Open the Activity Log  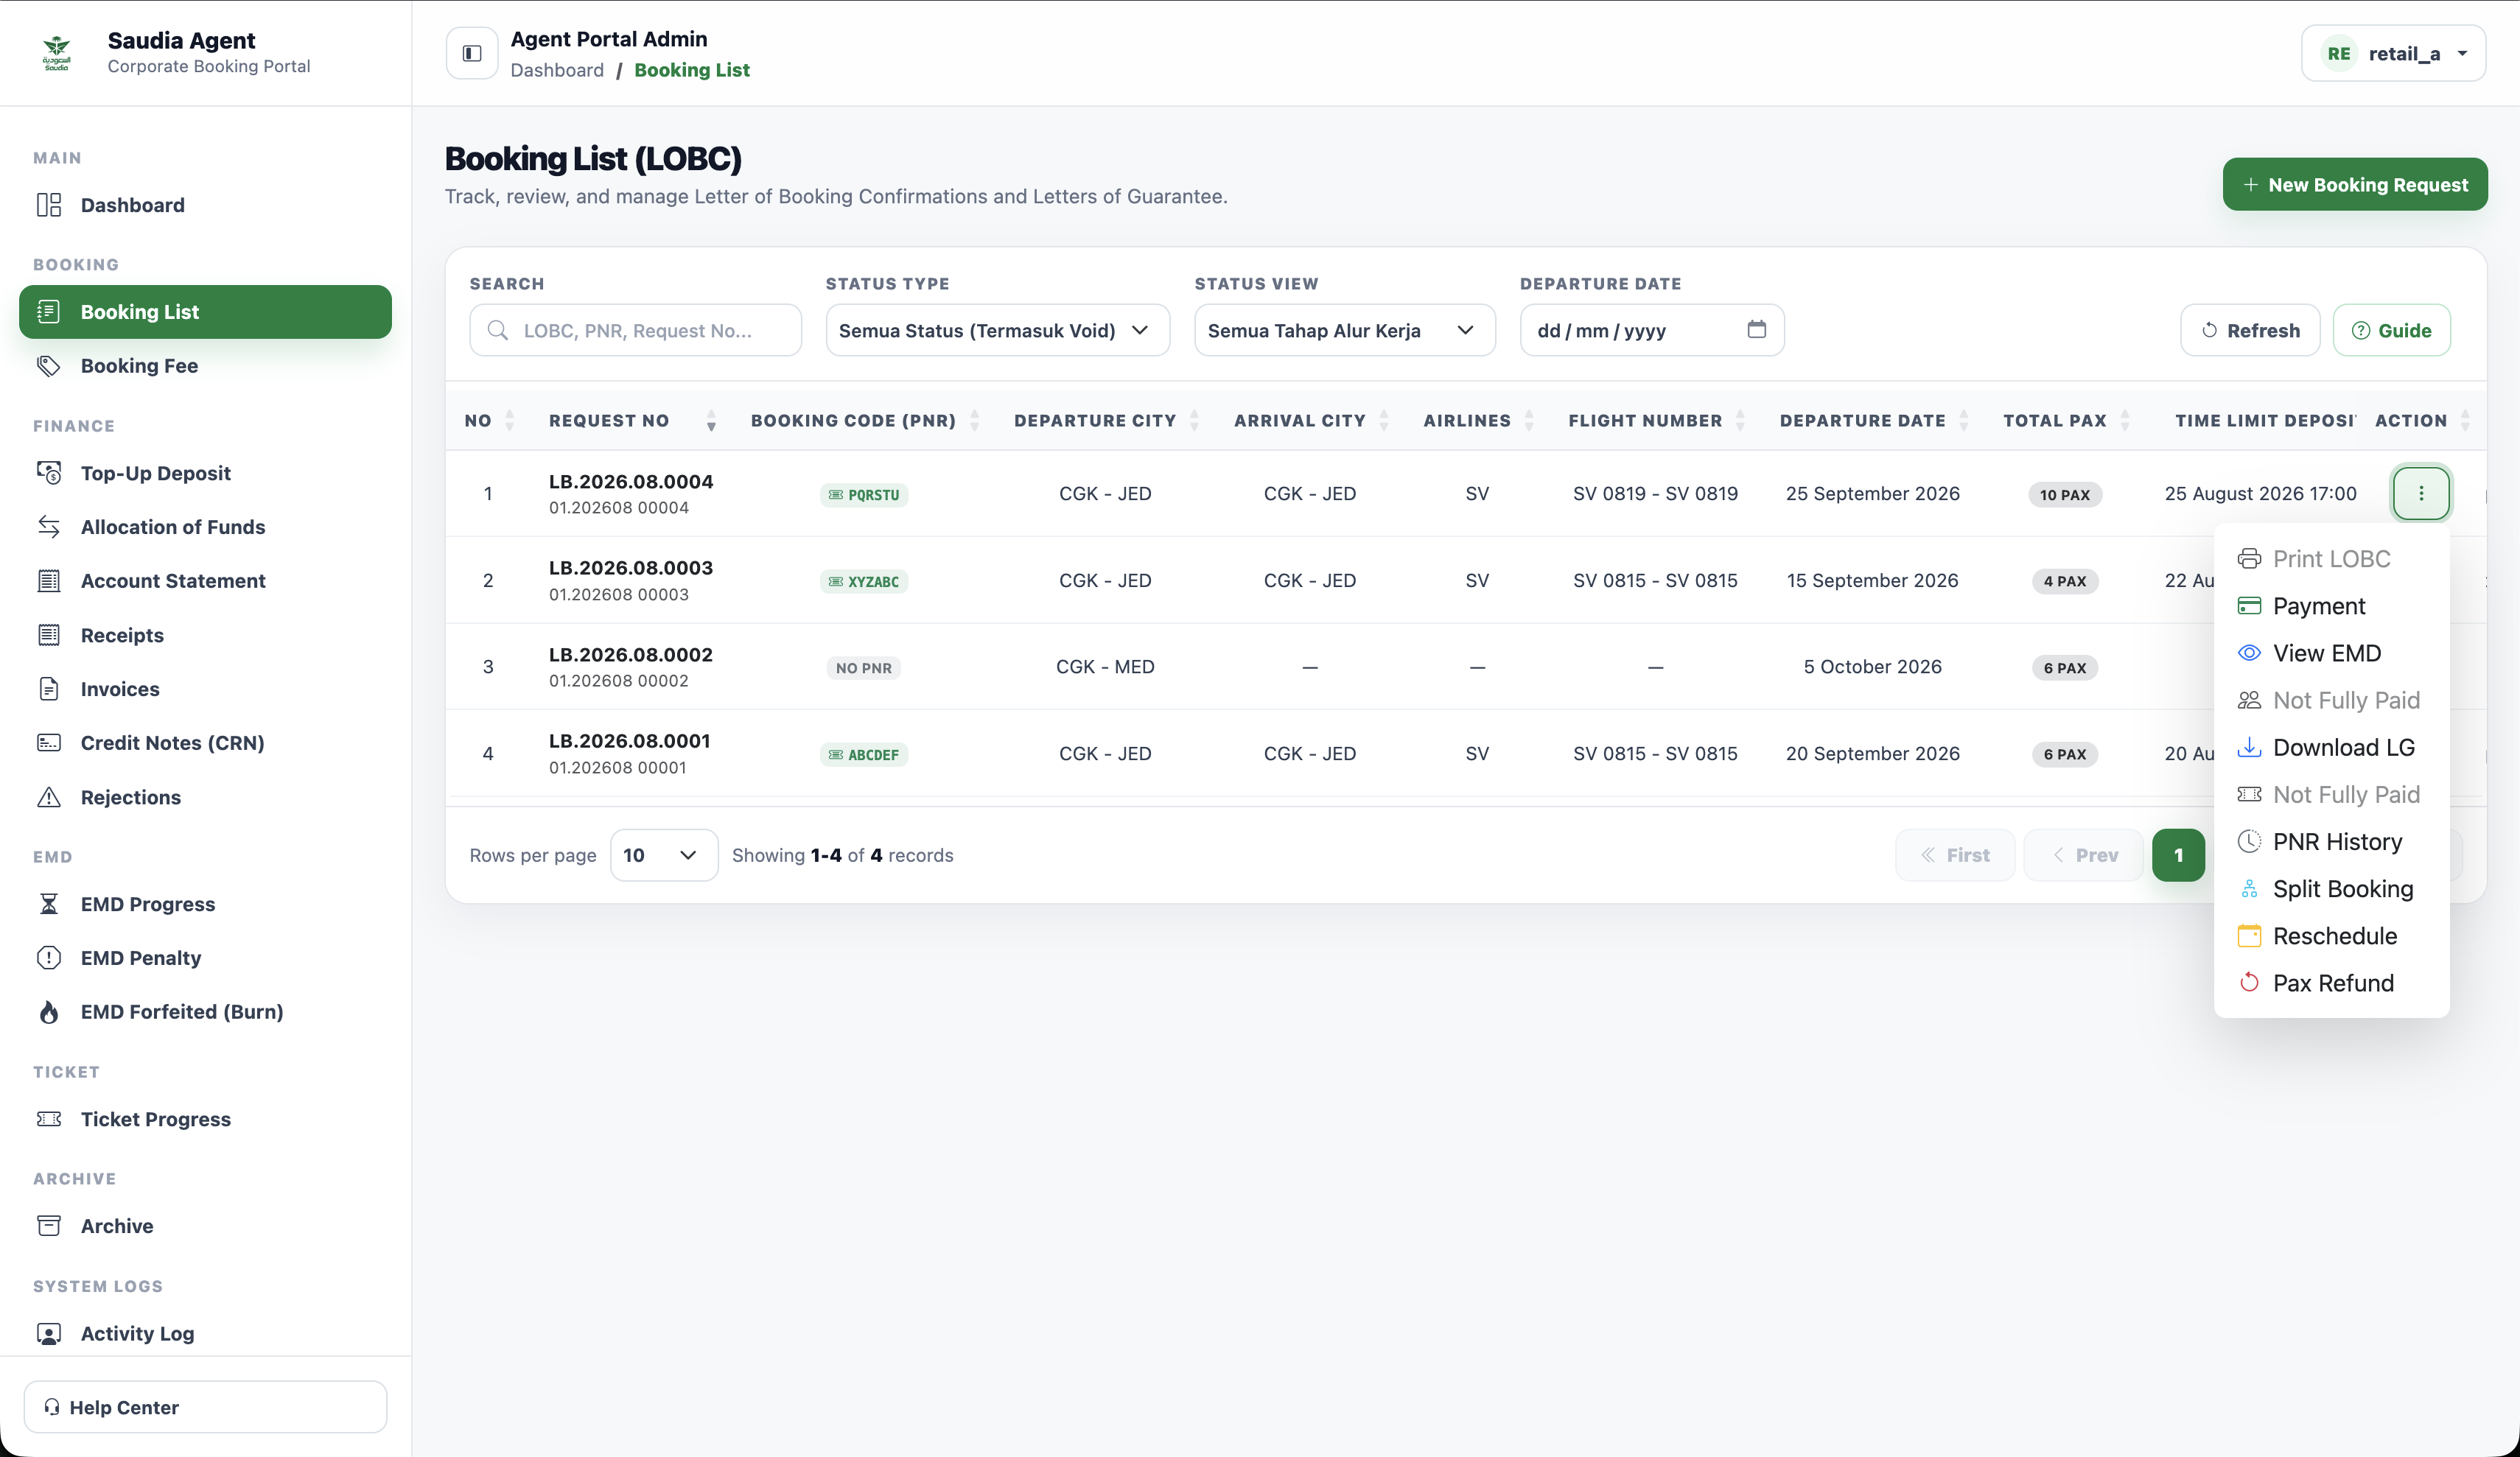(x=205, y=1333)
